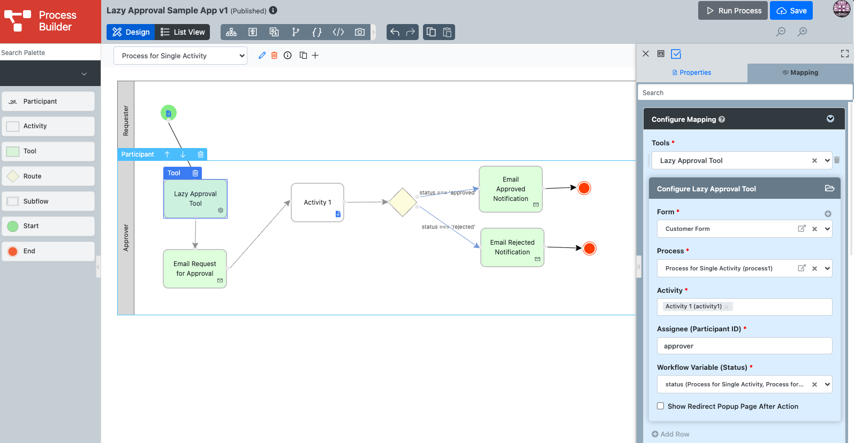Click the undo arrow in toolbar
Image resolution: width=854 pixels, height=443 pixels.
pos(395,32)
